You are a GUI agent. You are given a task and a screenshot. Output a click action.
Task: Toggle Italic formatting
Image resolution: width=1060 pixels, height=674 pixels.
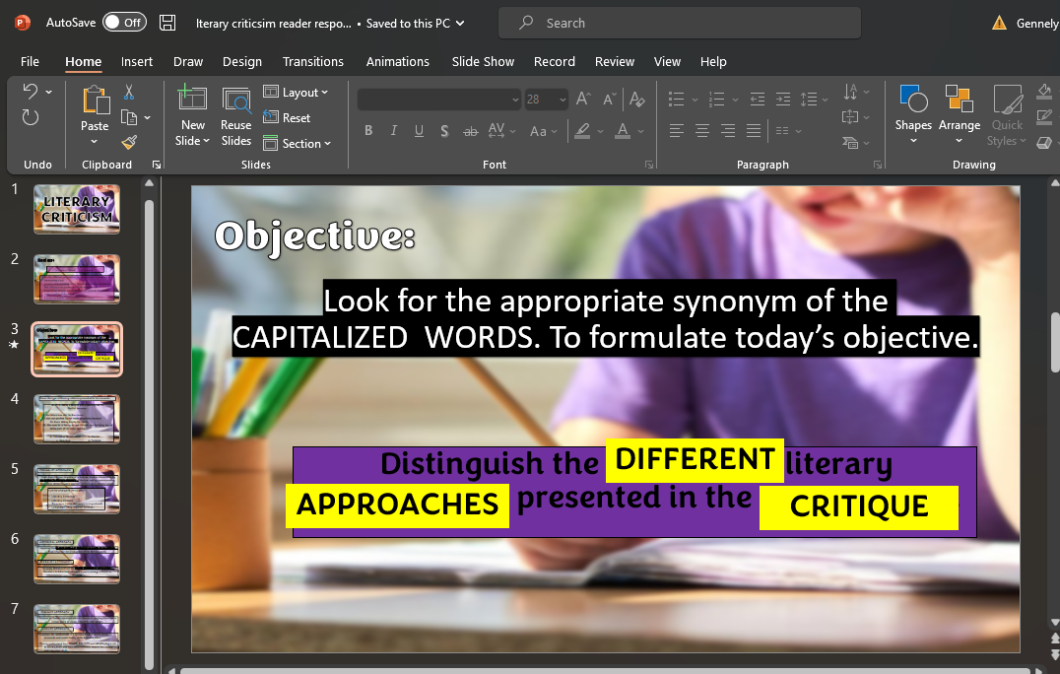tap(394, 131)
